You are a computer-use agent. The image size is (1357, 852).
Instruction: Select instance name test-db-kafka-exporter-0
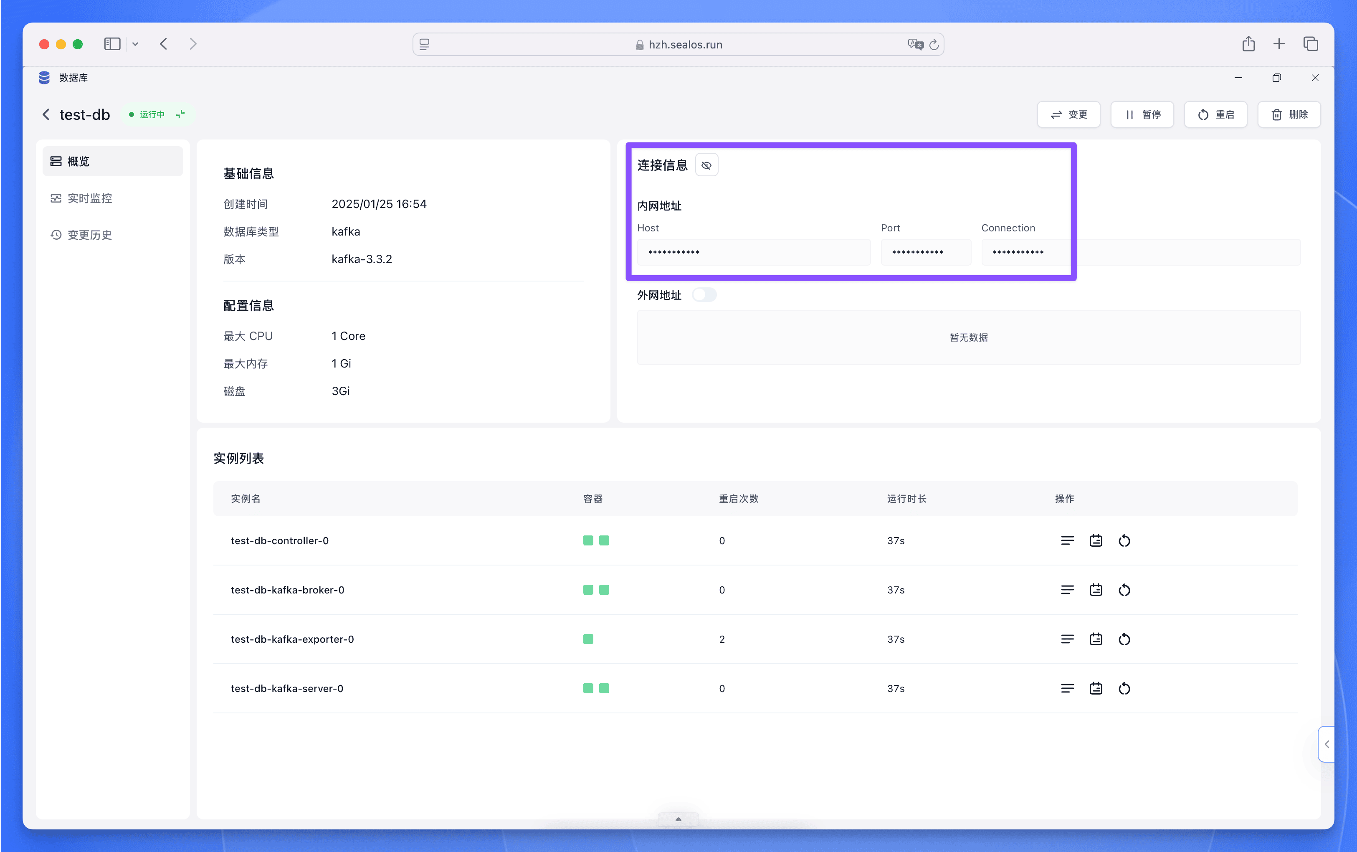[x=292, y=639]
